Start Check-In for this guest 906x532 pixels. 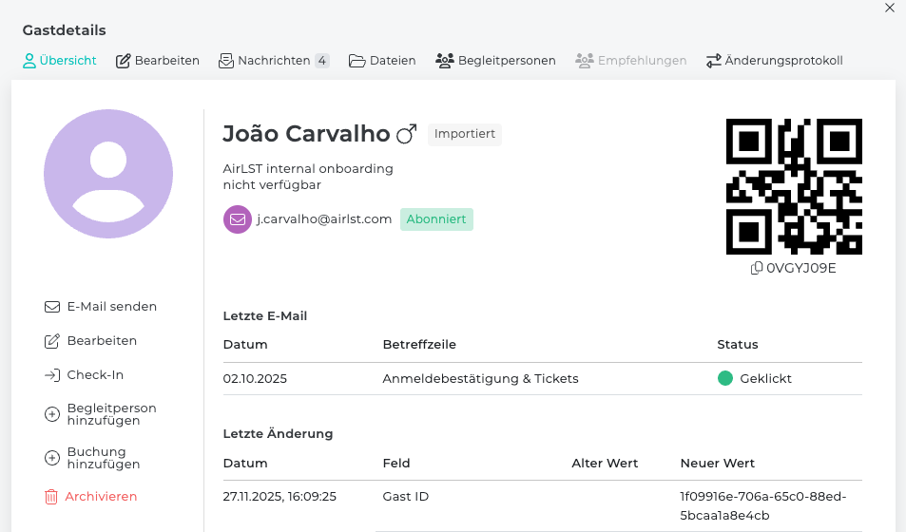coord(85,375)
